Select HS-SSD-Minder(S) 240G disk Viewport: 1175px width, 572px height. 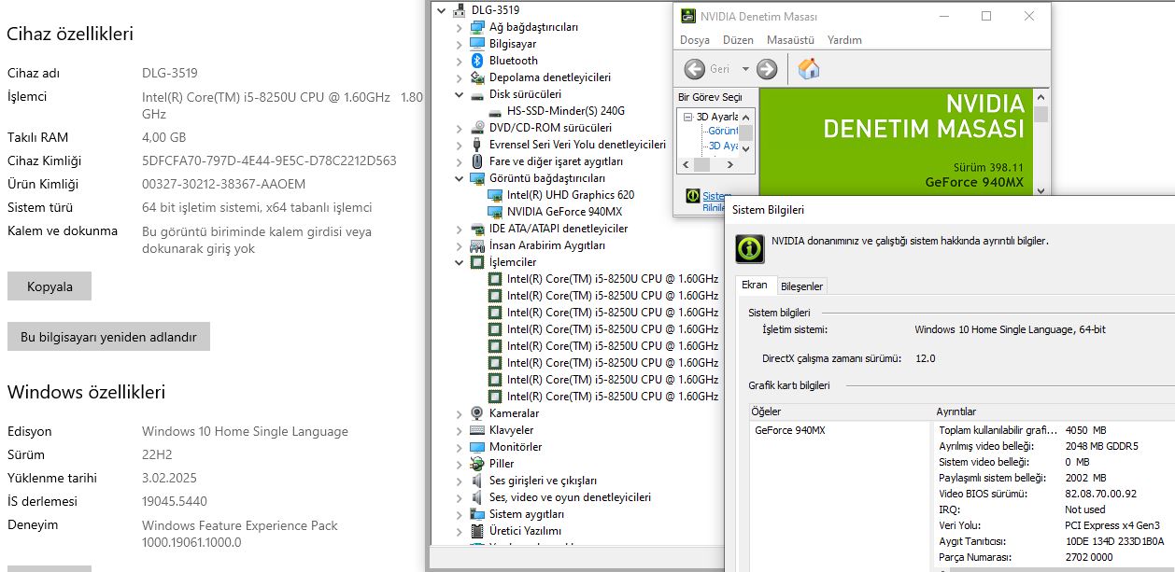[566, 111]
